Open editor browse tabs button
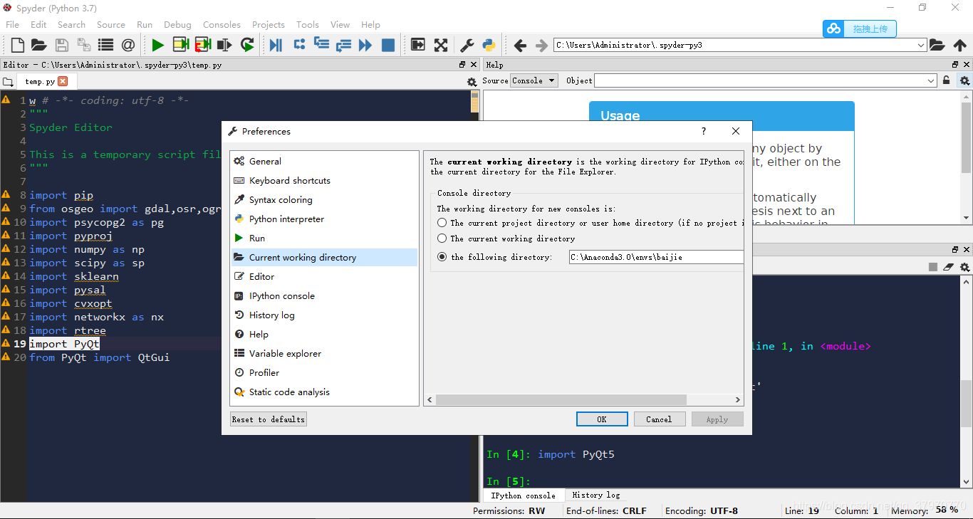This screenshot has width=973, height=519. tap(8, 81)
